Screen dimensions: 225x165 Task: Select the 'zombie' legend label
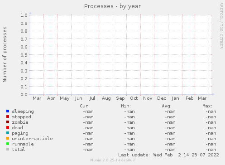coord(20,122)
